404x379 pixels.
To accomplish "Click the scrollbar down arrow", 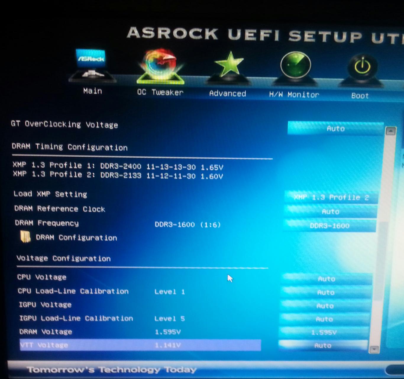I will click(374, 349).
